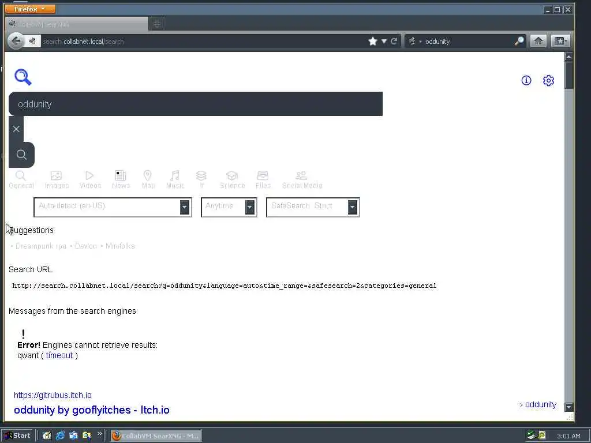Submit search with the magnifier button
Image resolution: width=591 pixels, height=443 pixels.
(x=21, y=155)
